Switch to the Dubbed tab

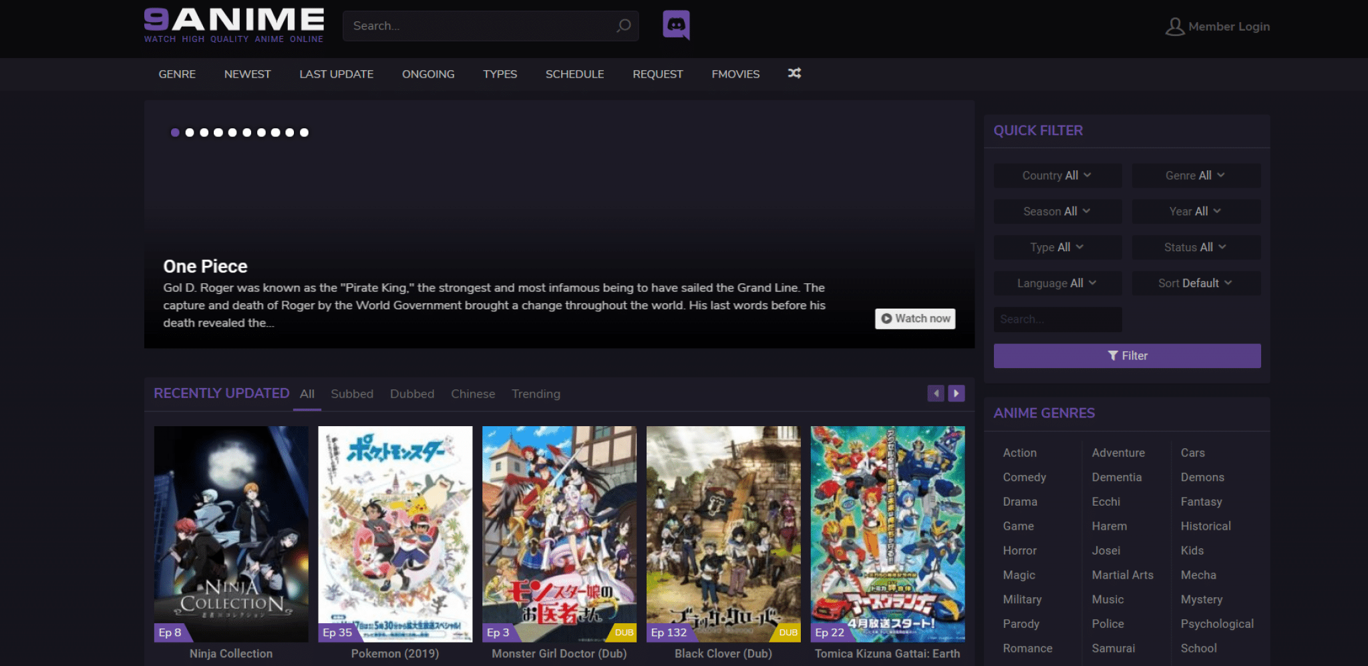pyautogui.click(x=412, y=394)
